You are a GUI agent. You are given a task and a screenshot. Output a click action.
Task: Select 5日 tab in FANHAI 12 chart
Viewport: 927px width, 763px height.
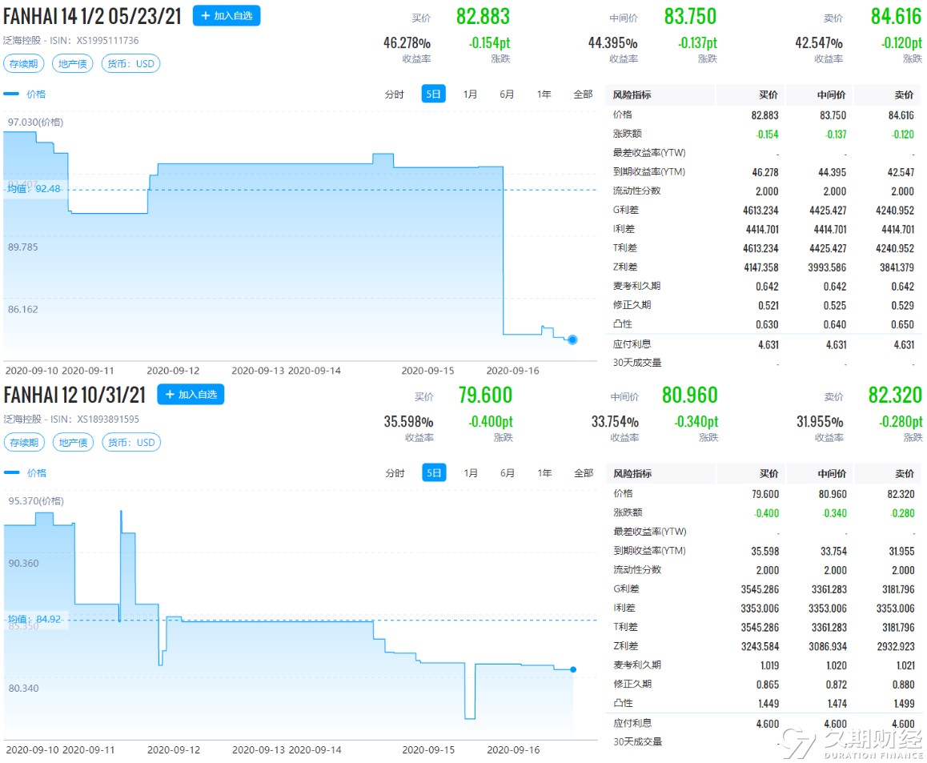pyautogui.click(x=434, y=472)
